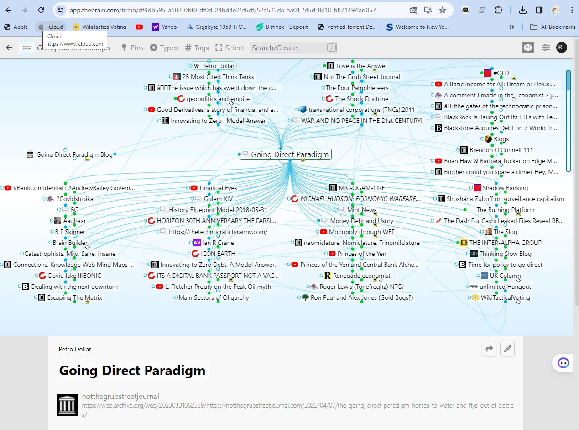Click the notthegrubstreetjournal attachment thumbnail icon
This screenshot has height=430, width=579.
pos(68,405)
